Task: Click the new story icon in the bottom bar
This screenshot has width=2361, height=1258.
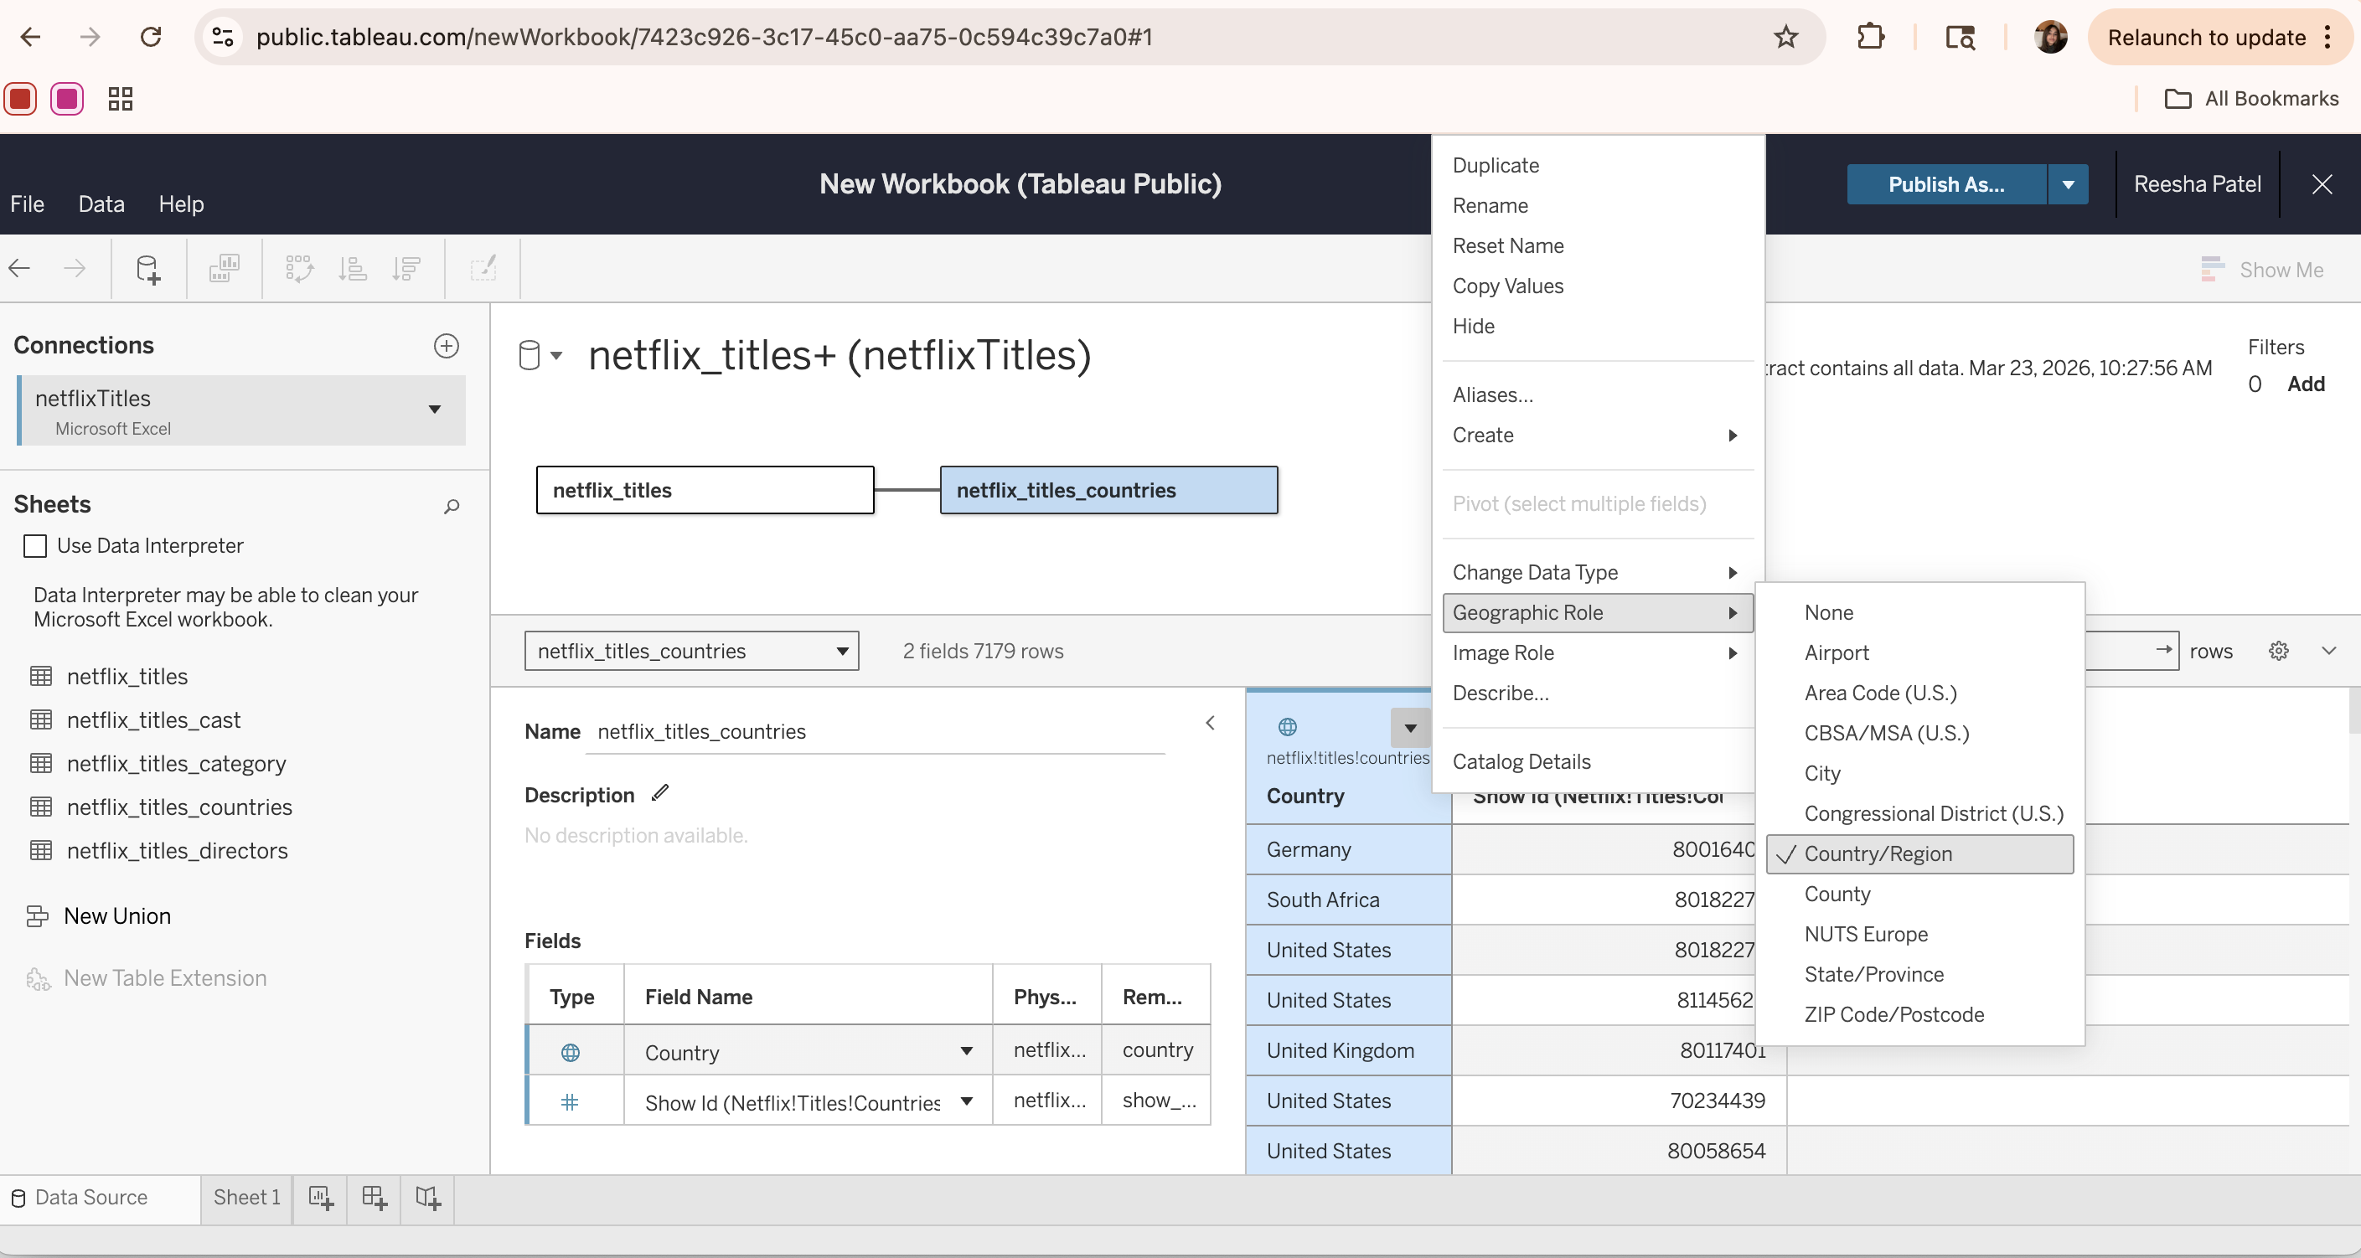Action: (428, 1198)
